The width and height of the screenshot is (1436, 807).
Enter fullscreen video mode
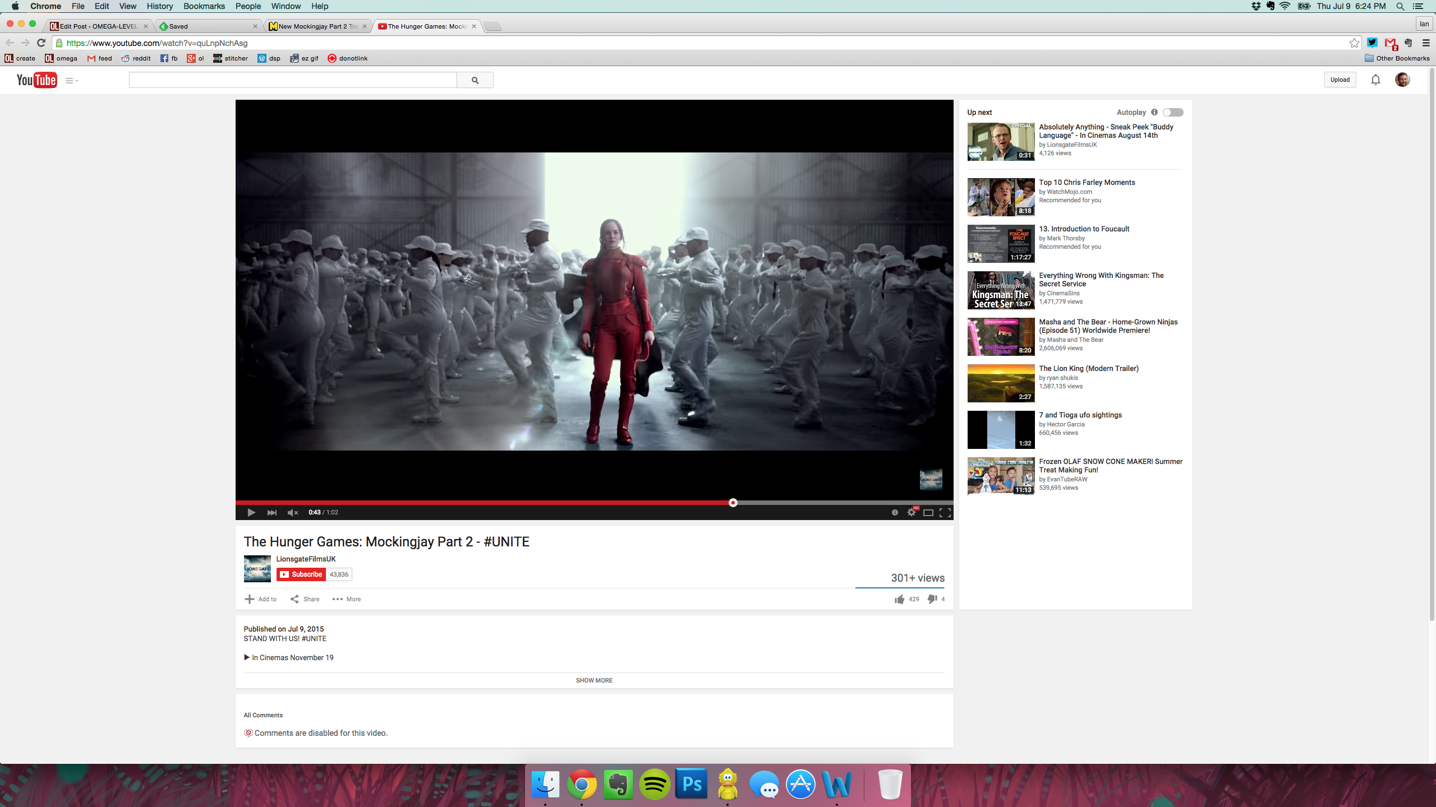pyautogui.click(x=945, y=512)
